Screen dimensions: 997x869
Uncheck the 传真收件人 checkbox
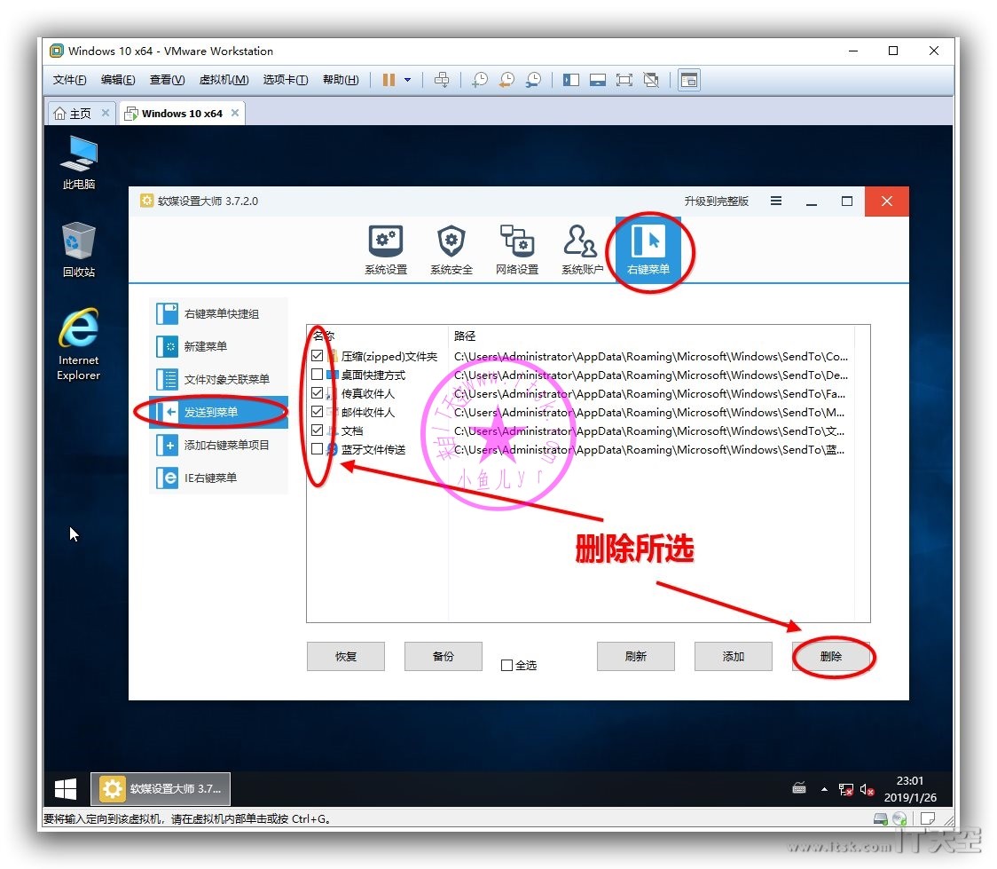click(318, 393)
